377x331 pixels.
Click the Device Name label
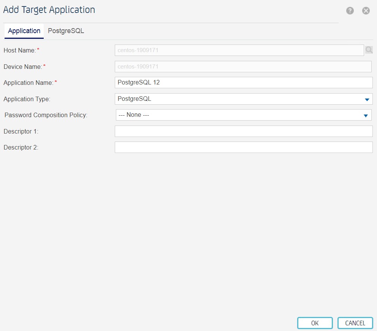click(x=23, y=67)
